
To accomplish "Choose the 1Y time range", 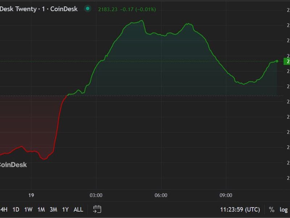I will click(66, 210).
